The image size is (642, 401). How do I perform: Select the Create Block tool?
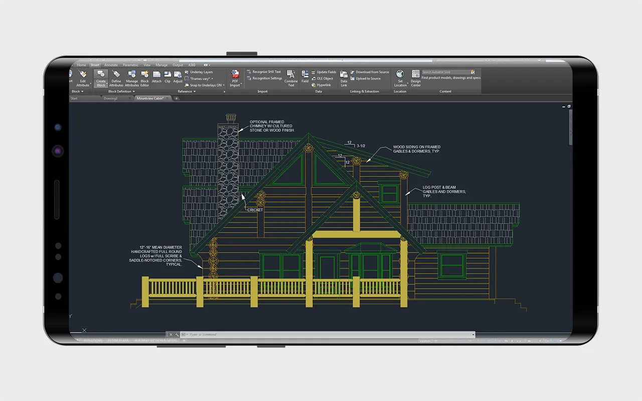(x=100, y=78)
